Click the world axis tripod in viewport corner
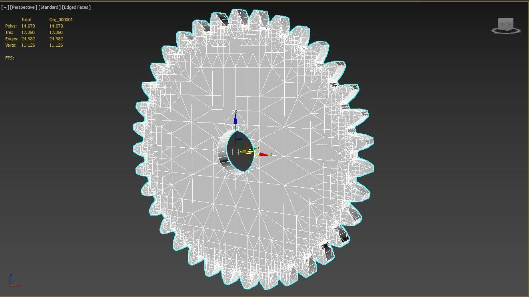 point(14,280)
